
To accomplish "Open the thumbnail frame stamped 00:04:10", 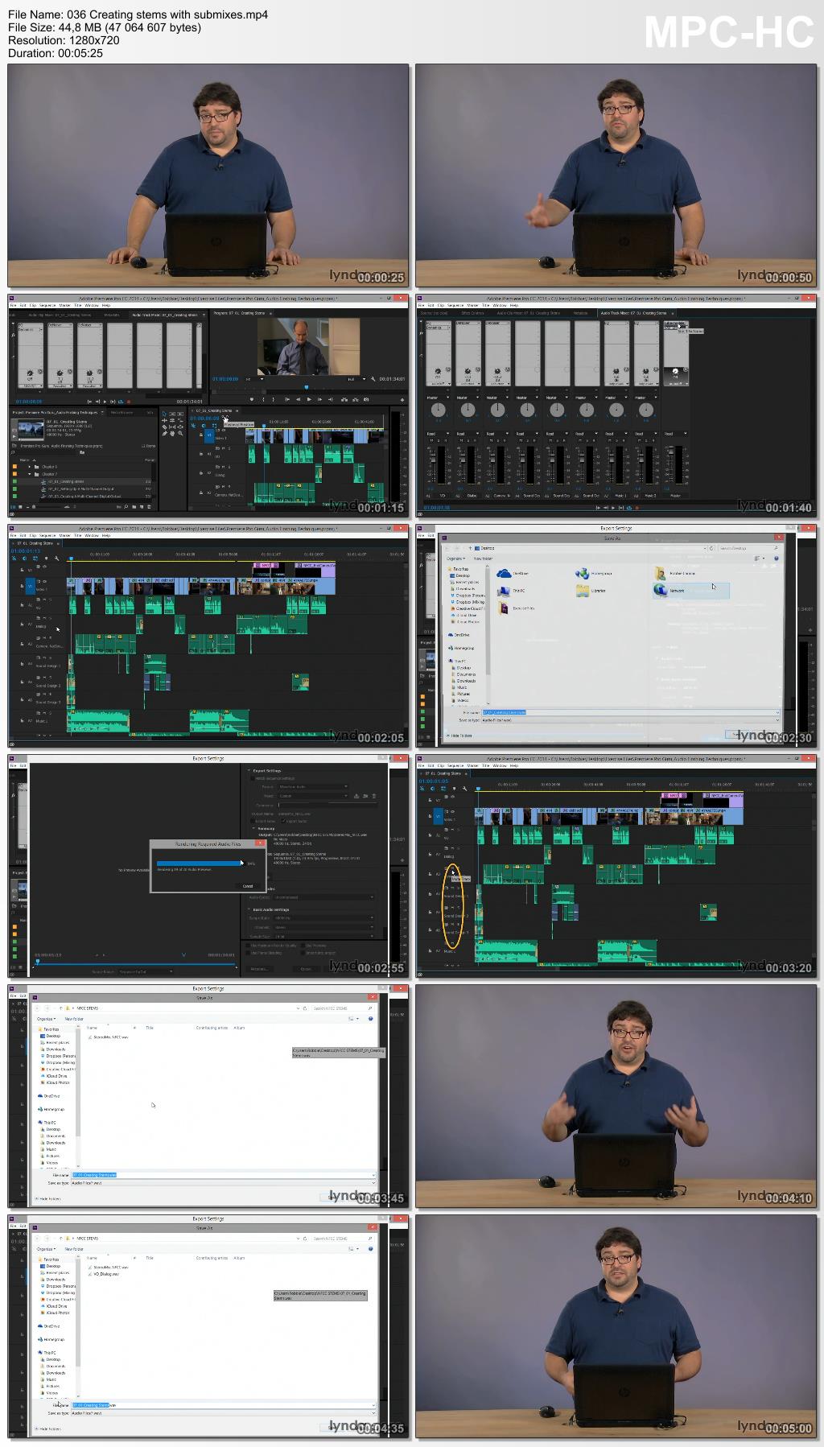I will pyautogui.click(x=616, y=1096).
